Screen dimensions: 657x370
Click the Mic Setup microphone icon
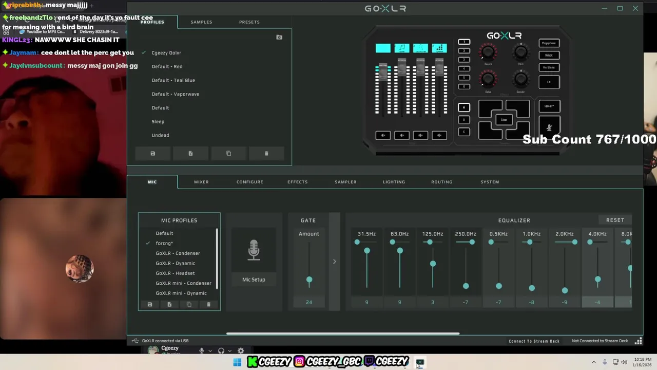tap(254, 250)
